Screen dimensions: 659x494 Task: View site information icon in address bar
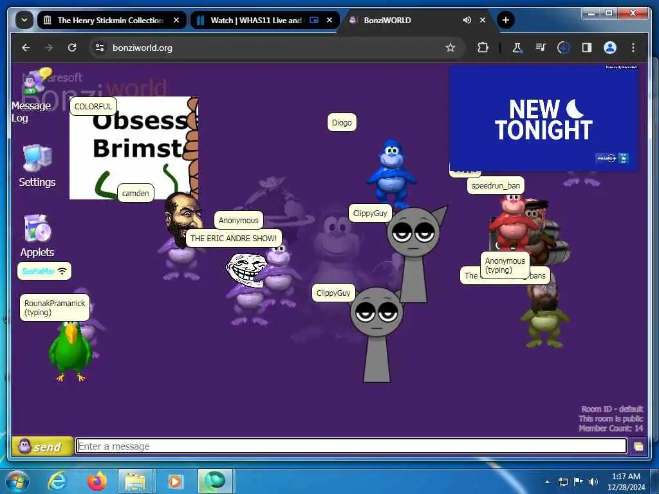click(x=100, y=48)
